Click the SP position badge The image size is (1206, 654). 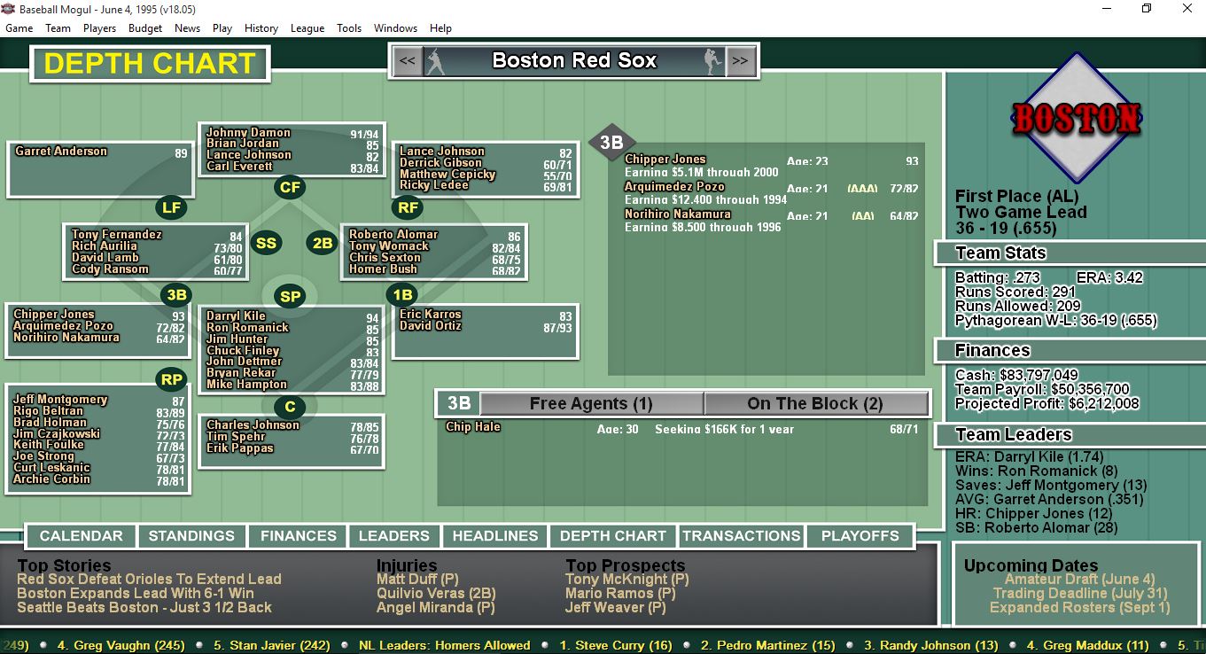pyautogui.click(x=291, y=297)
